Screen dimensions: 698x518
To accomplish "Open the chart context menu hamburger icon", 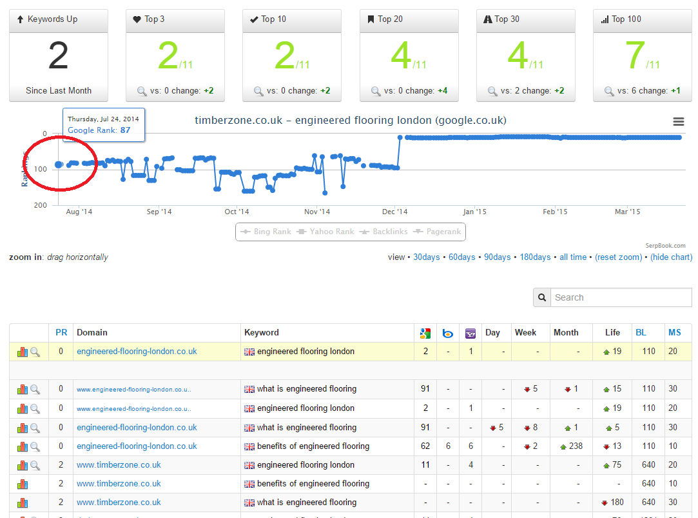I will [x=678, y=121].
